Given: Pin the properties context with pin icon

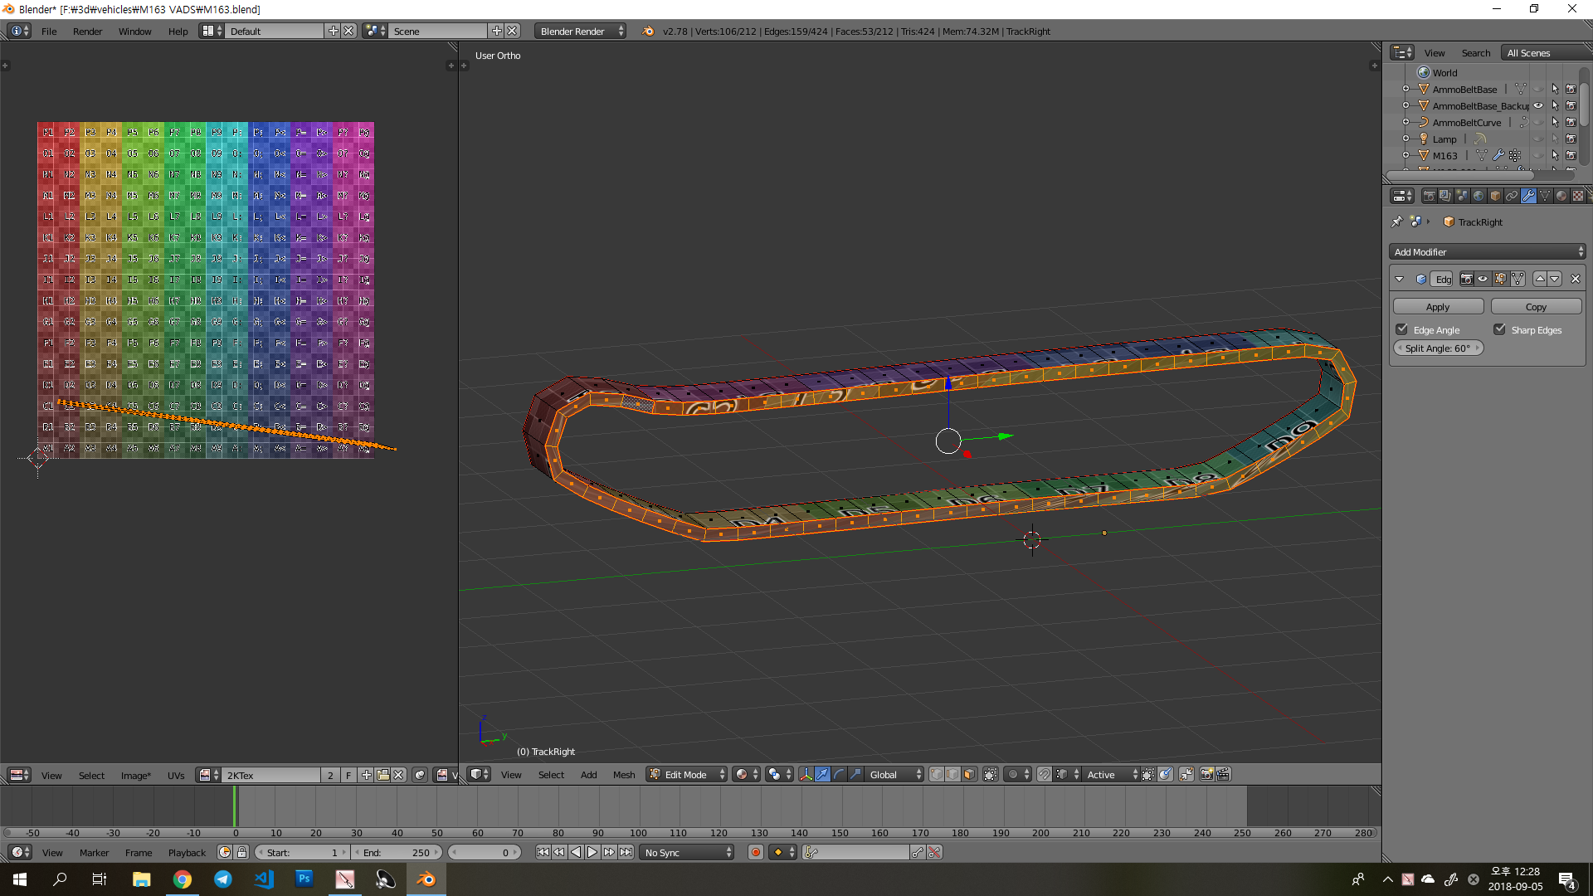Looking at the screenshot, I should [x=1397, y=222].
